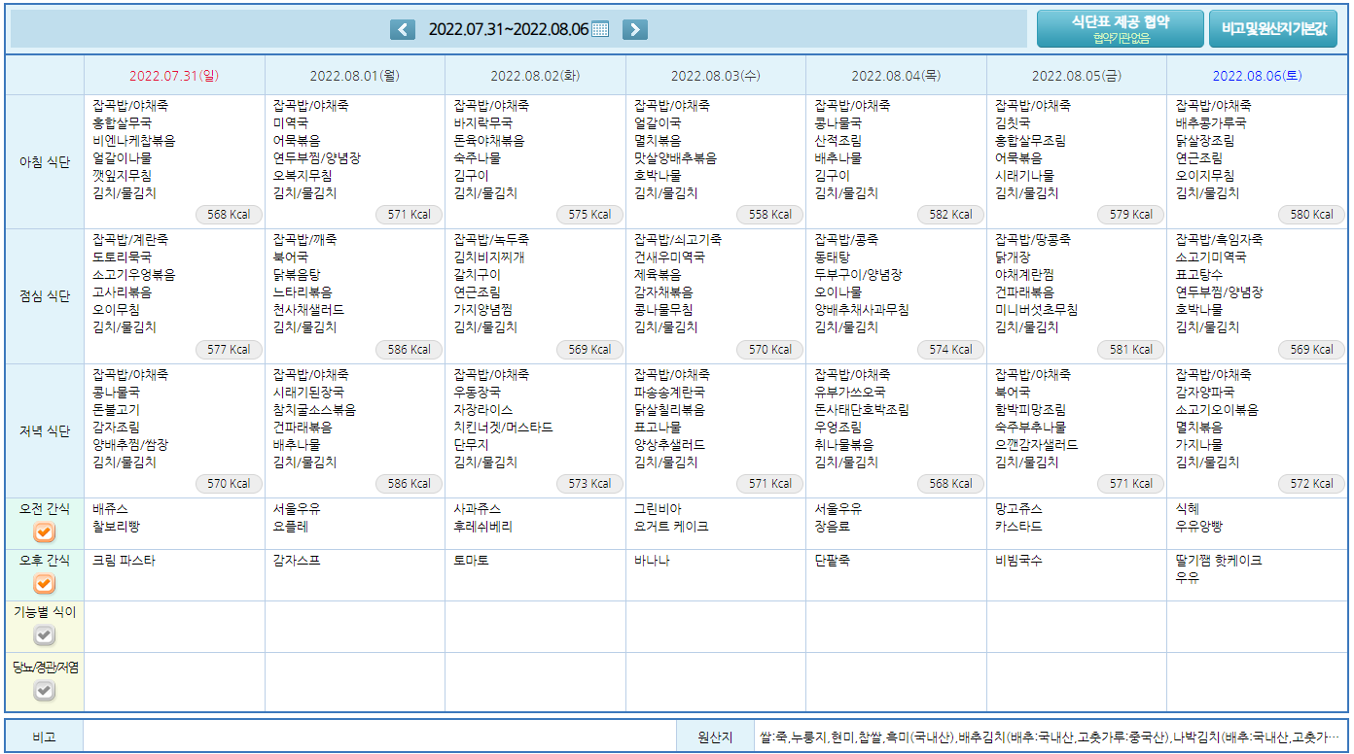Viewport: 1354px width, 754px height.
Task: Click the 배추콩가루국 breakfast item
Action: 1211,123
